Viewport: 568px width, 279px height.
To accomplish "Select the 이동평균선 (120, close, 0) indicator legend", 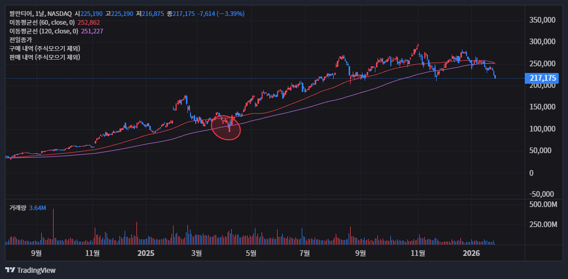I will (43, 31).
